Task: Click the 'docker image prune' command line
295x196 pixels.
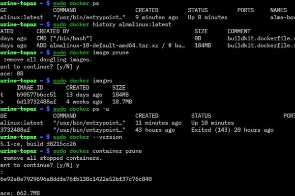Action: coord(90,52)
